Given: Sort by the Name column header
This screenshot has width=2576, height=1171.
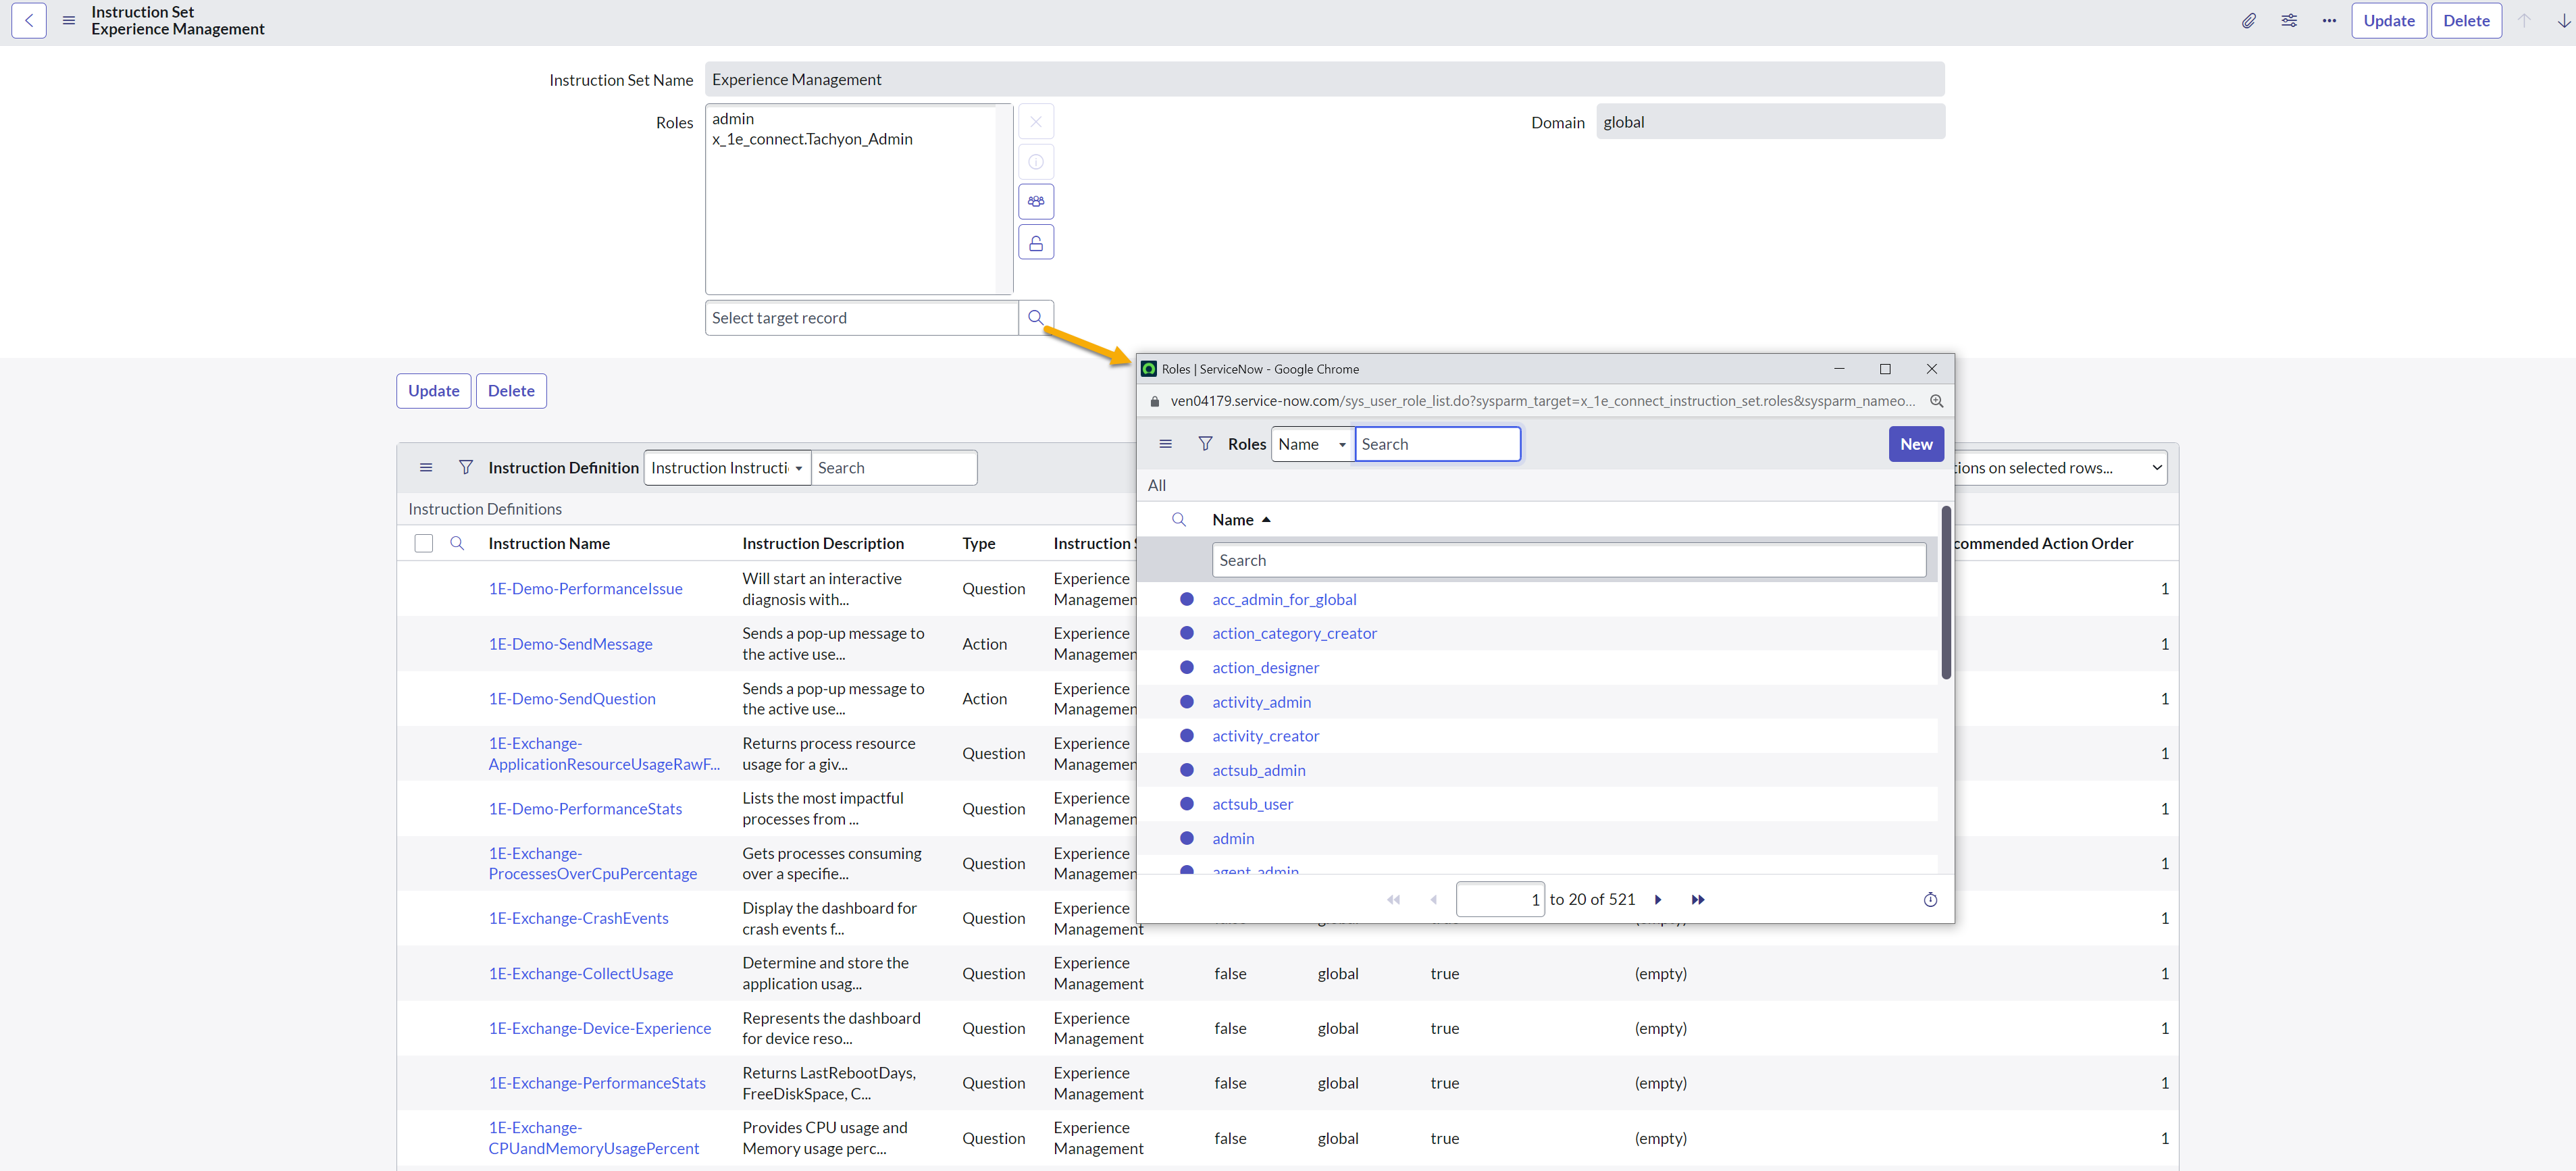Looking at the screenshot, I should tap(1232, 520).
